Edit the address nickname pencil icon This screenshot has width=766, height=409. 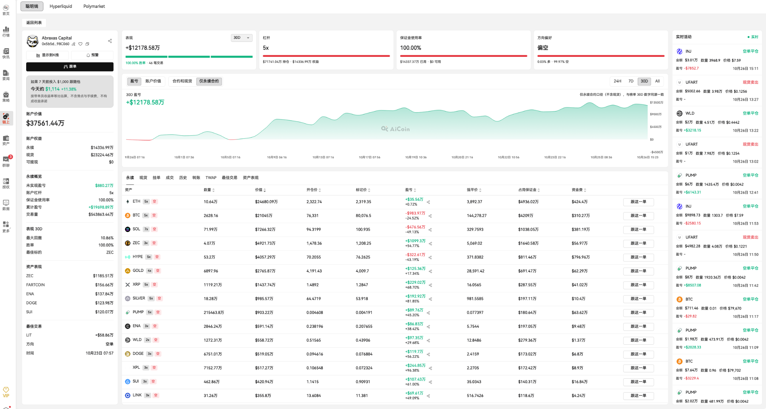[x=74, y=44]
